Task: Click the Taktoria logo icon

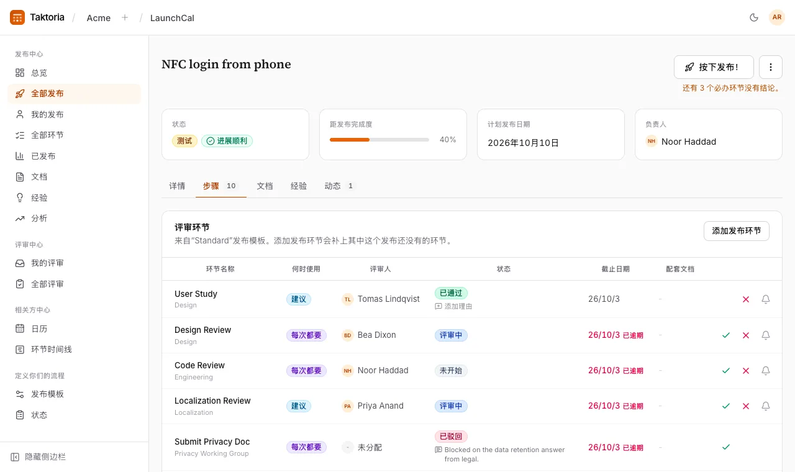Action: [x=17, y=17]
